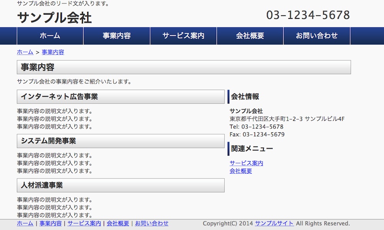Visit the サンプルサイト link in the copyright line
The height and width of the screenshot is (230, 384).
click(274, 223)
